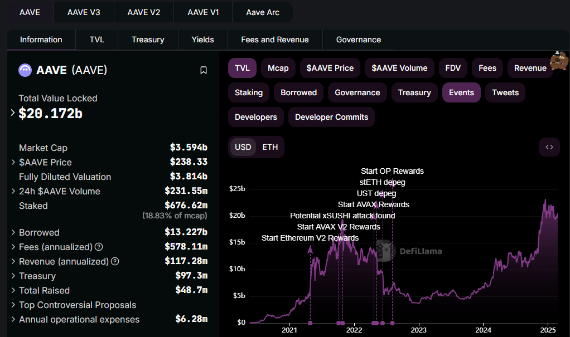The width and height of the screenshot is (570, 337).
Task: Click the AAVE token logo
Action: click(25, 70)
